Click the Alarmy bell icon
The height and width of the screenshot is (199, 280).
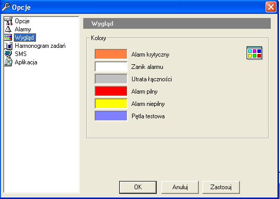click(8, 29)
